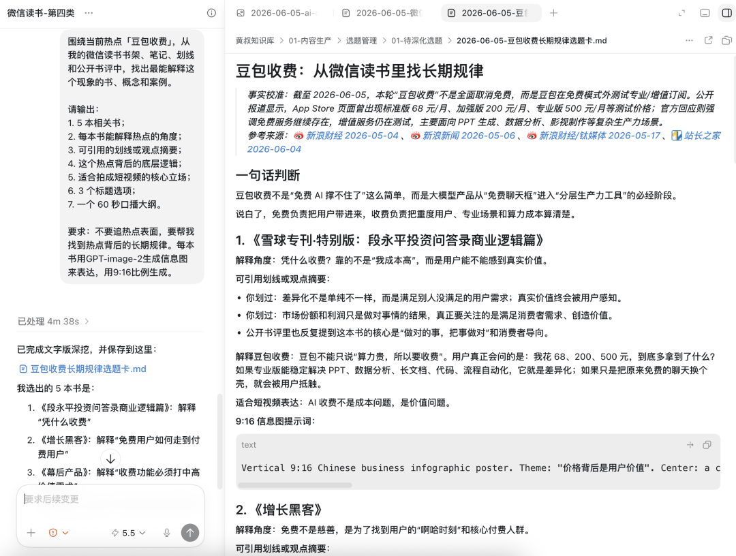Open the 豆包收费长期规律选题卡.md file link
The width and height of the screenshot is (736, 556).
tap(82, 369)
